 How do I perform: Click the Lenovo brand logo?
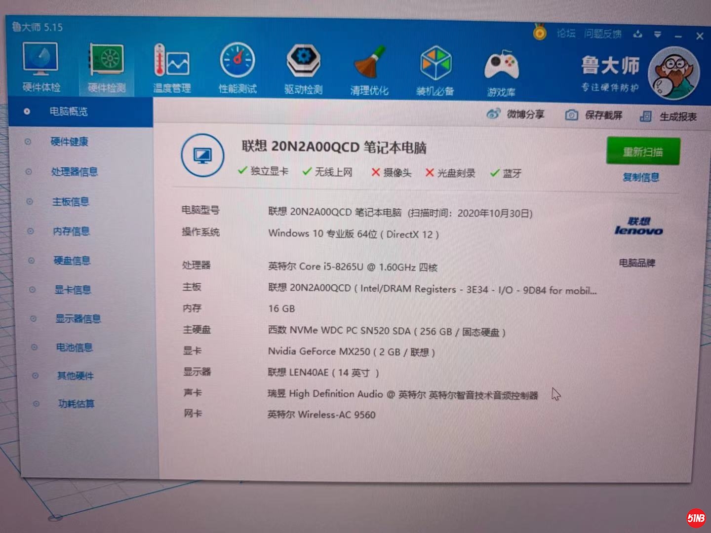(638, 226)
